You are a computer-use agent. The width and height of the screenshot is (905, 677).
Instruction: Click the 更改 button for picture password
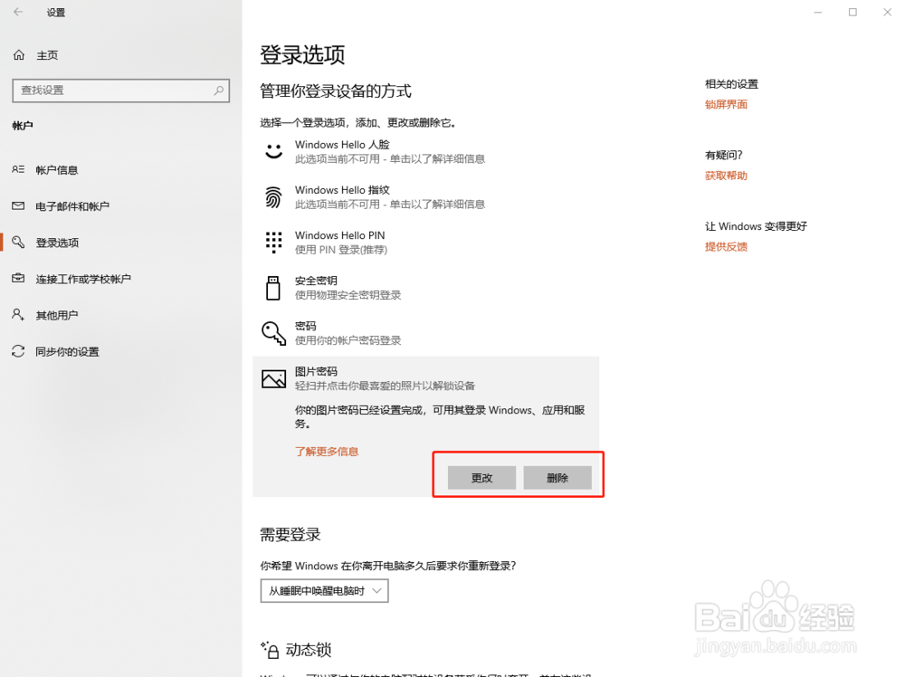[482, 477]
